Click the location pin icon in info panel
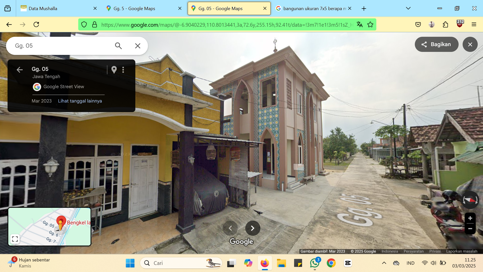 (114, 70)
